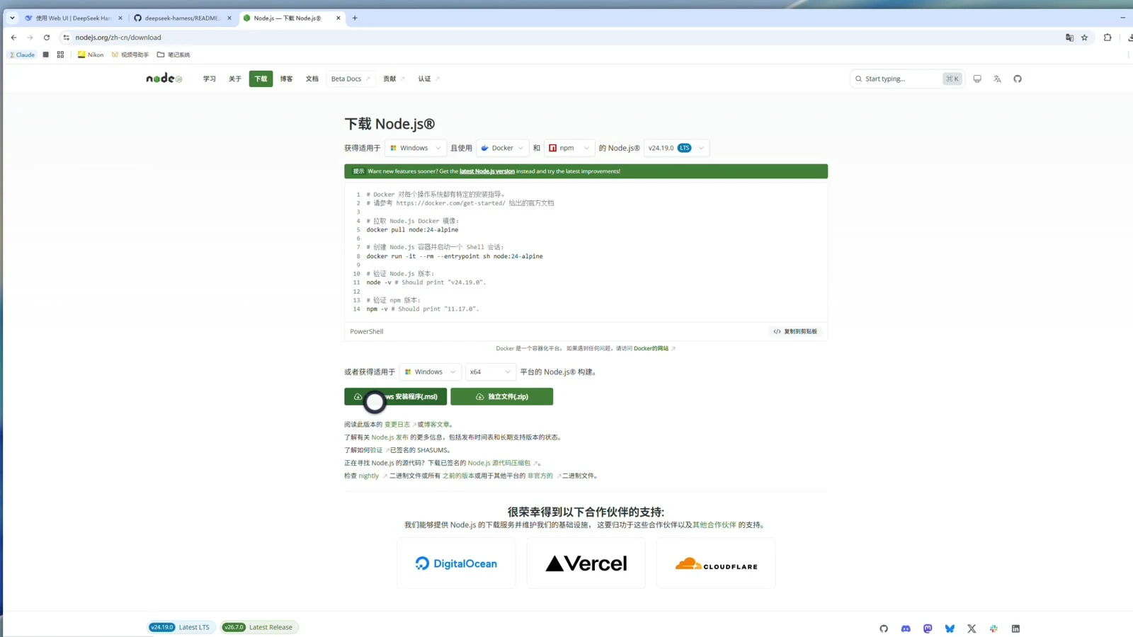
Task: Open the Nikon bookmark
Action: pyautogui.click(x=91, y=54)
